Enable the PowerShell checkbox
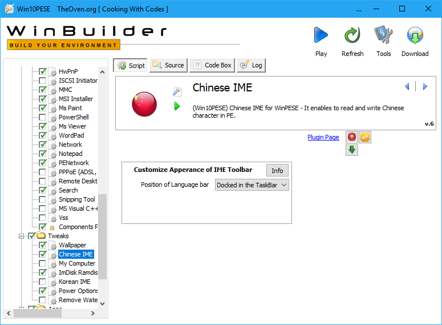442x325 pixels. pos(42,117)
